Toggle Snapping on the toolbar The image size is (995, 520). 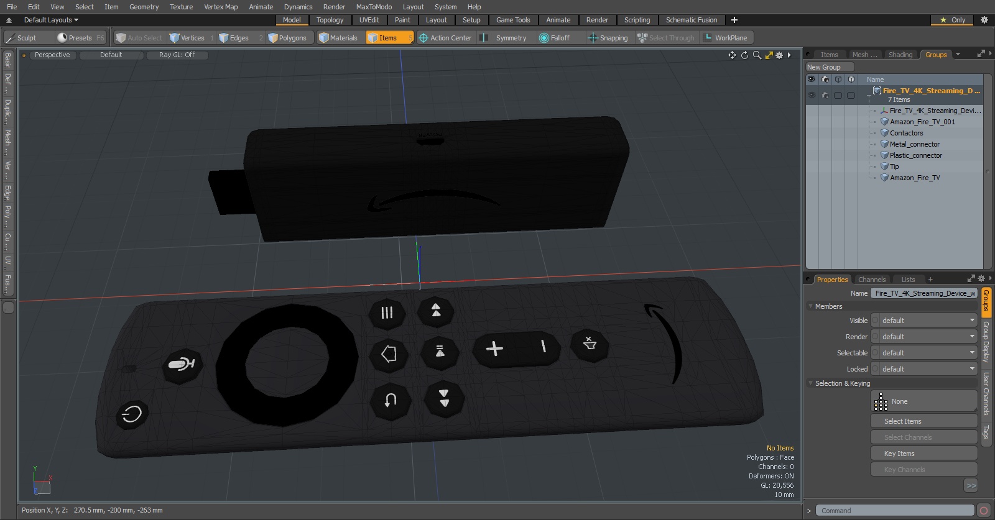(x=608, y=38)
